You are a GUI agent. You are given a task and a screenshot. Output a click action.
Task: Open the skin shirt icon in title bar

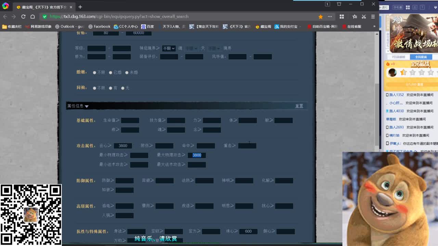point(339,4)
